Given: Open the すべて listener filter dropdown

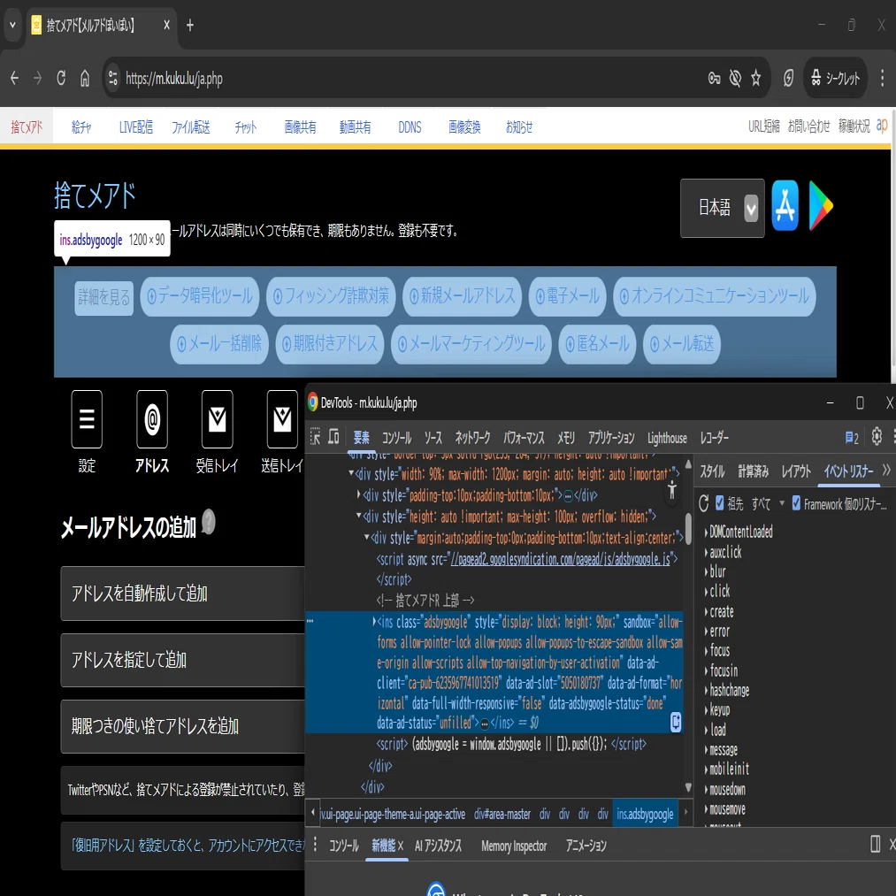Looking at the screenshot, I should pyautogui.click(x=768, y=503).
